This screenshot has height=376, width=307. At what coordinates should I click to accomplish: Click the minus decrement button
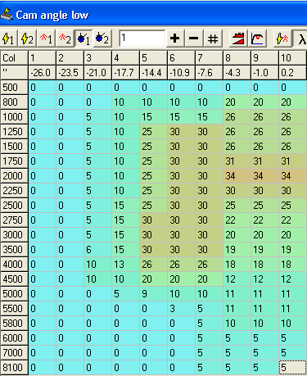(194, 39)
